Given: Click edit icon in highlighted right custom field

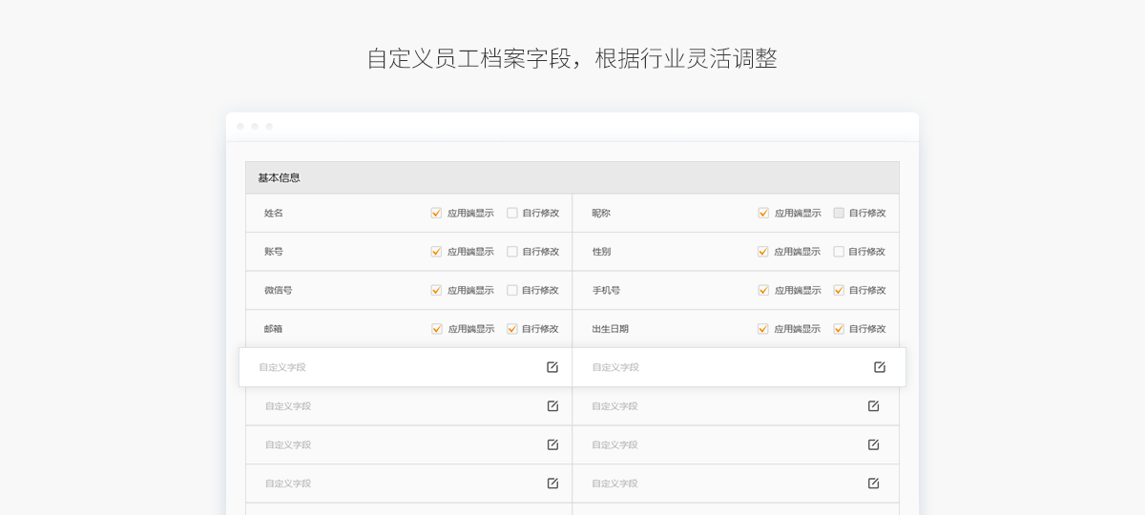Looking at the screenshot, I should [880, 367].
